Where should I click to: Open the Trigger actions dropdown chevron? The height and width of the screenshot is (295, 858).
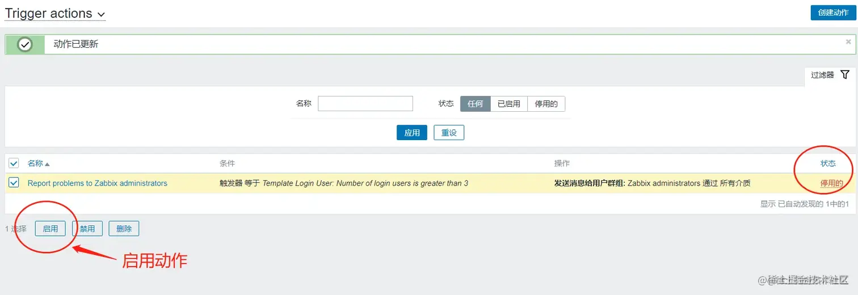[101, 14]
